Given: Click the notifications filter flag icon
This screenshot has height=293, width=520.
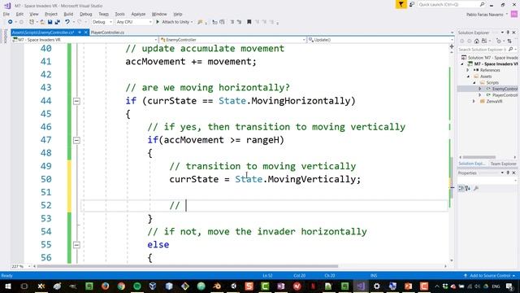Looking at the screenshot, I should coord(401,4).
